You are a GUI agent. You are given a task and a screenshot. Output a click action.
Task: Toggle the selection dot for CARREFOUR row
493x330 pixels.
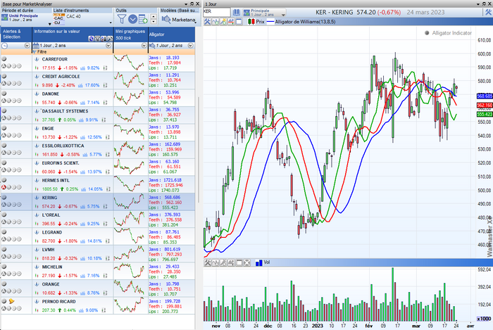[x=4, y=58]
